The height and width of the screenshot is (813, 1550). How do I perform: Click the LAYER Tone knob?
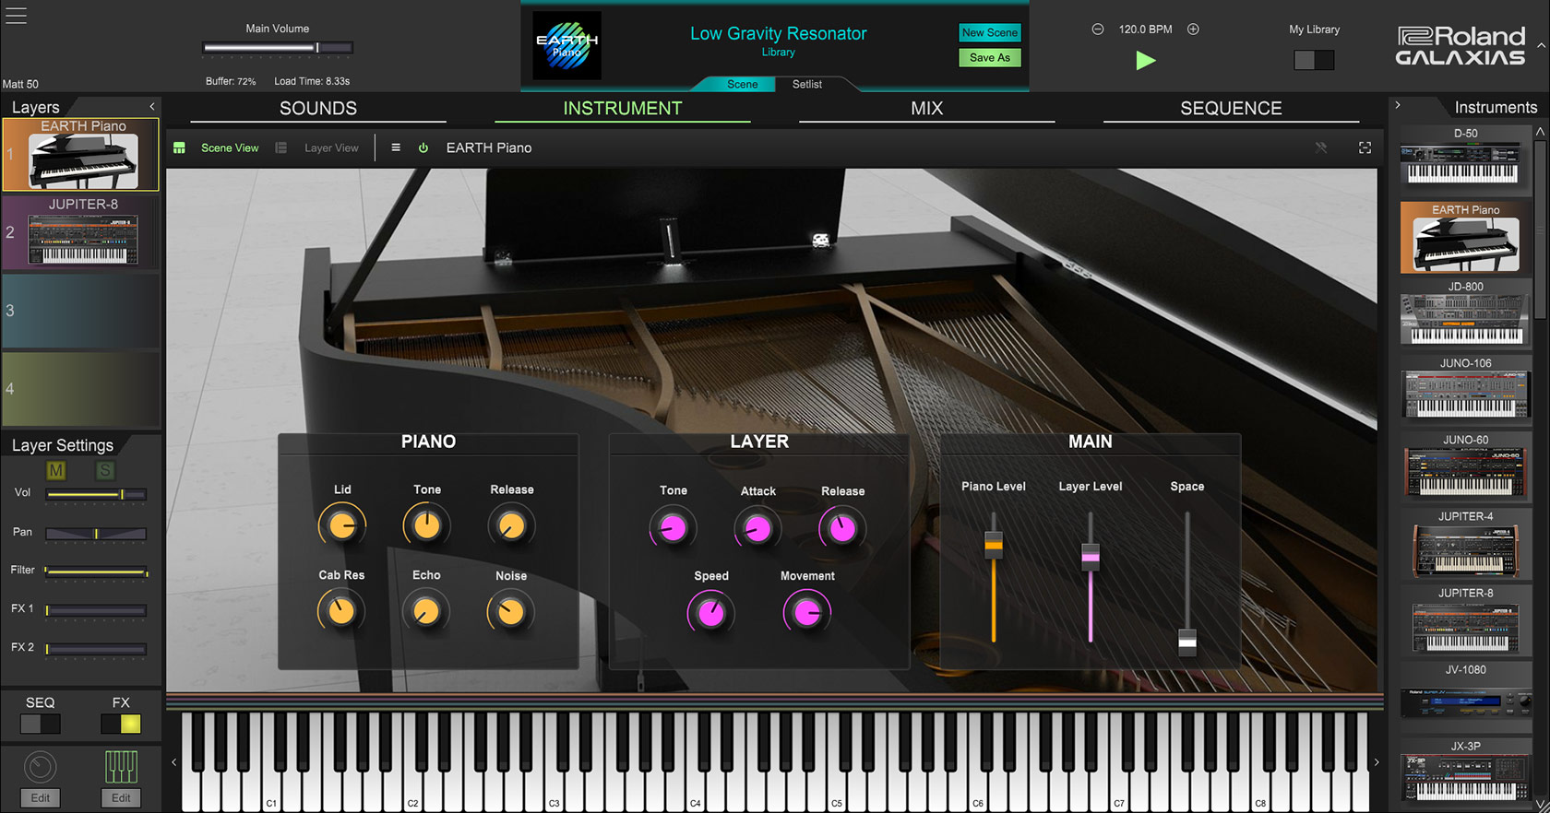pyautogui.click(x=674, y=528)
